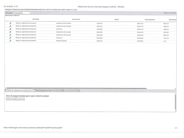Screen dimensions: 184x138
Task: Switch to Garantie tegen doorroesten van binnenuit tab
Action: pyautogui.click(x=48, y=91)
